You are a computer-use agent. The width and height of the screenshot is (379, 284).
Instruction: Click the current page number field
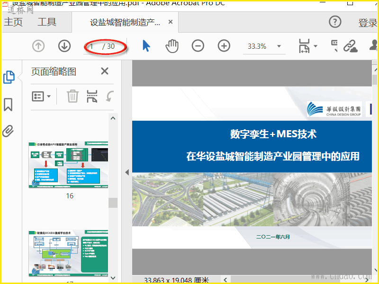(93, 46)
